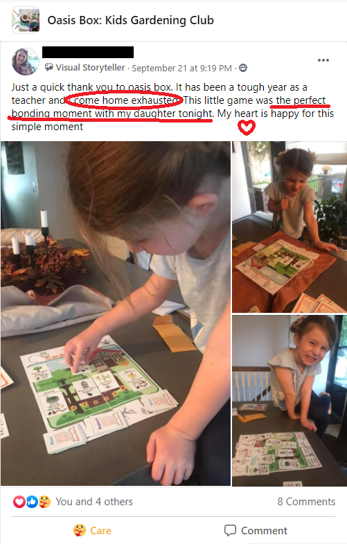
Task: Click the Care reaction emoji in summary
Action: click(44, 502)
